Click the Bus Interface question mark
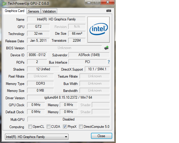Screen dimensions: 179x143 109,62
